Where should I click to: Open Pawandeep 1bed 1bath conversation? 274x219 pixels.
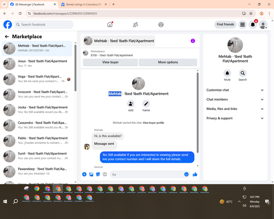37,171
